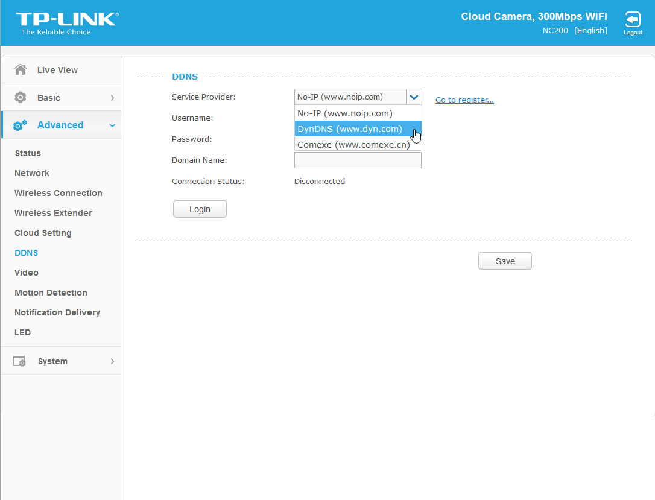Focus the Domain Name input field
The height and width of the screenshot is (500, 655).
click(358, 160)
